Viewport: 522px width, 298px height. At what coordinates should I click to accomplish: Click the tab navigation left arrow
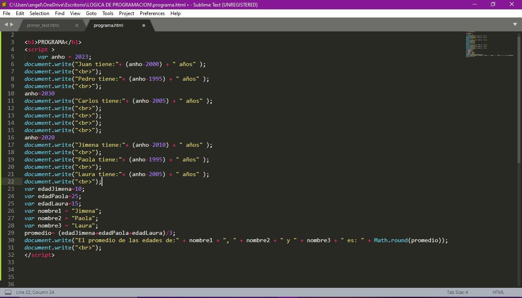click(x=6, y=25)
